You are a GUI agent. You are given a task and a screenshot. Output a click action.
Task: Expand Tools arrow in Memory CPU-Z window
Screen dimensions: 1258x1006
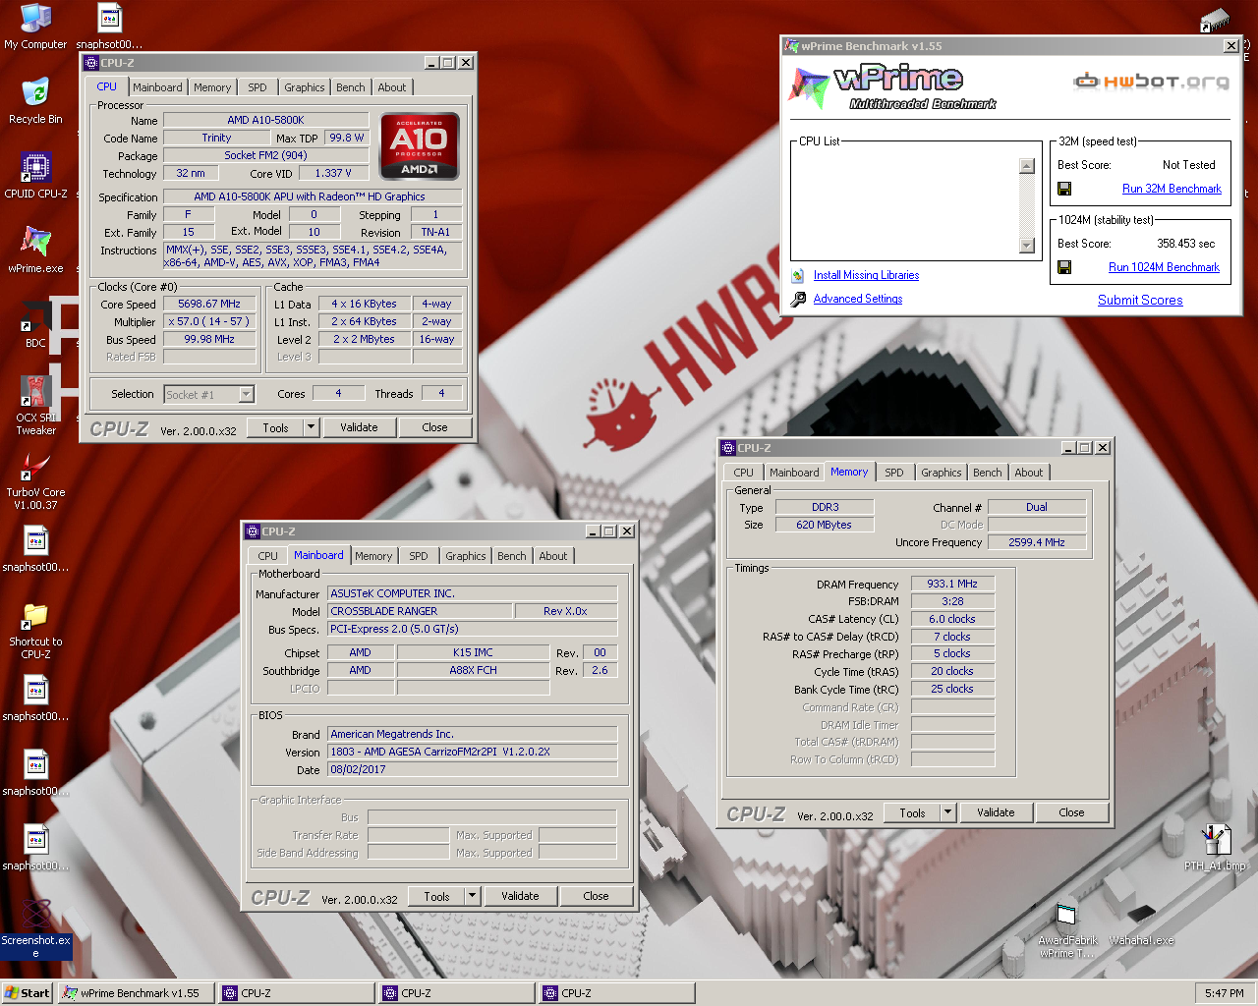click(x=948, y=812)
